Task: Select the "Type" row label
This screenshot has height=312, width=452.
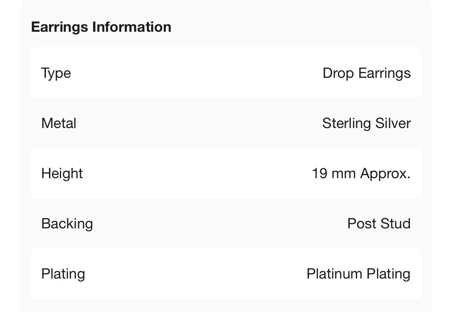Action: pos(56,73)
